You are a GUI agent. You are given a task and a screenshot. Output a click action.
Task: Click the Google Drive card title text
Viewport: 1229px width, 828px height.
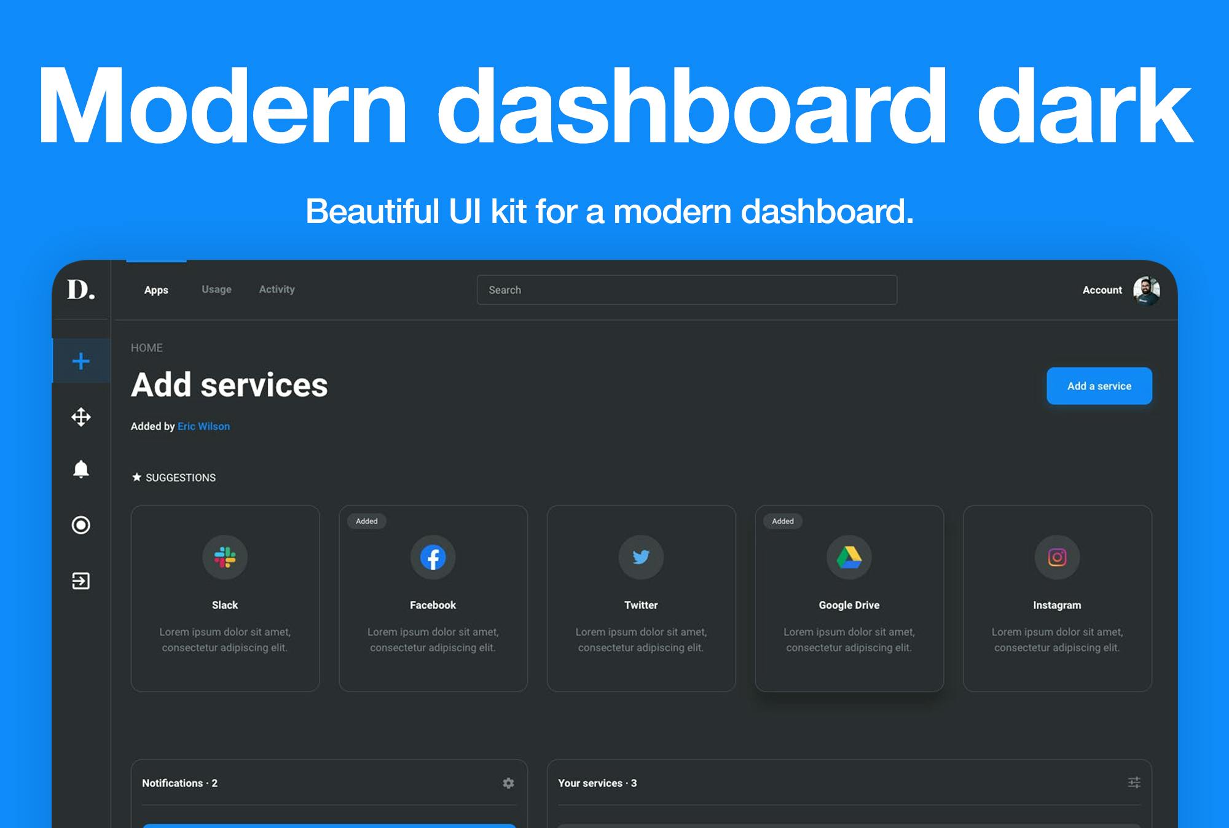(849, 605)
